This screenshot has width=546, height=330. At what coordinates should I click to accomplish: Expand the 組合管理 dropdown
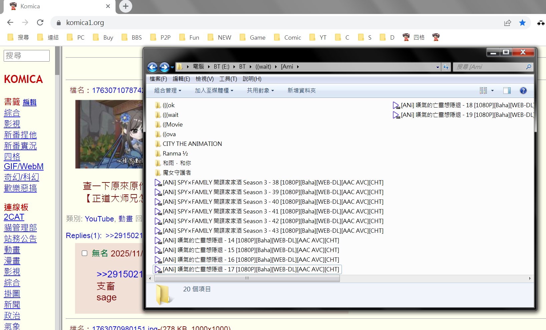pos(167,91)
